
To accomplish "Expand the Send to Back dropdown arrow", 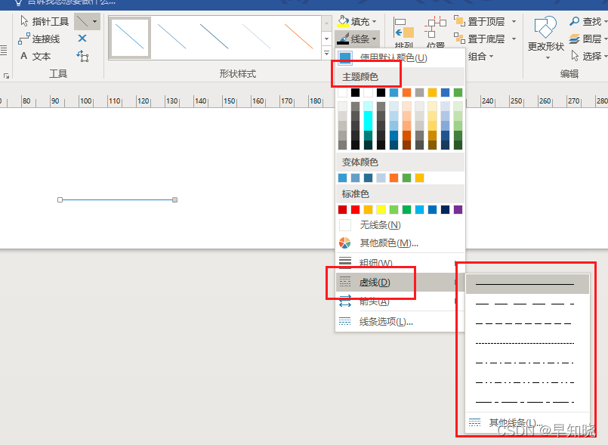I will (514, 39).
